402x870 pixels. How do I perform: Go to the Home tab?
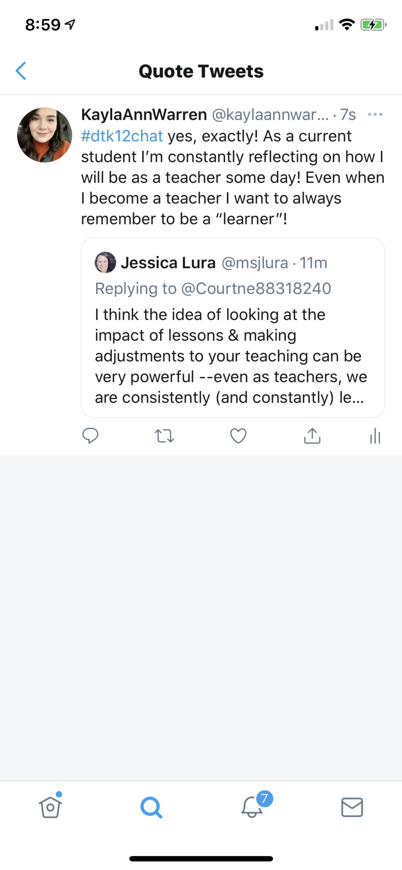(x=51, y=807)
